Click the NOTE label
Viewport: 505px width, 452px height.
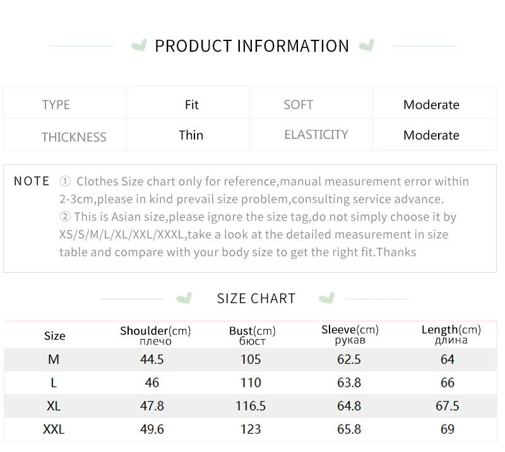(x=32, y=182)
